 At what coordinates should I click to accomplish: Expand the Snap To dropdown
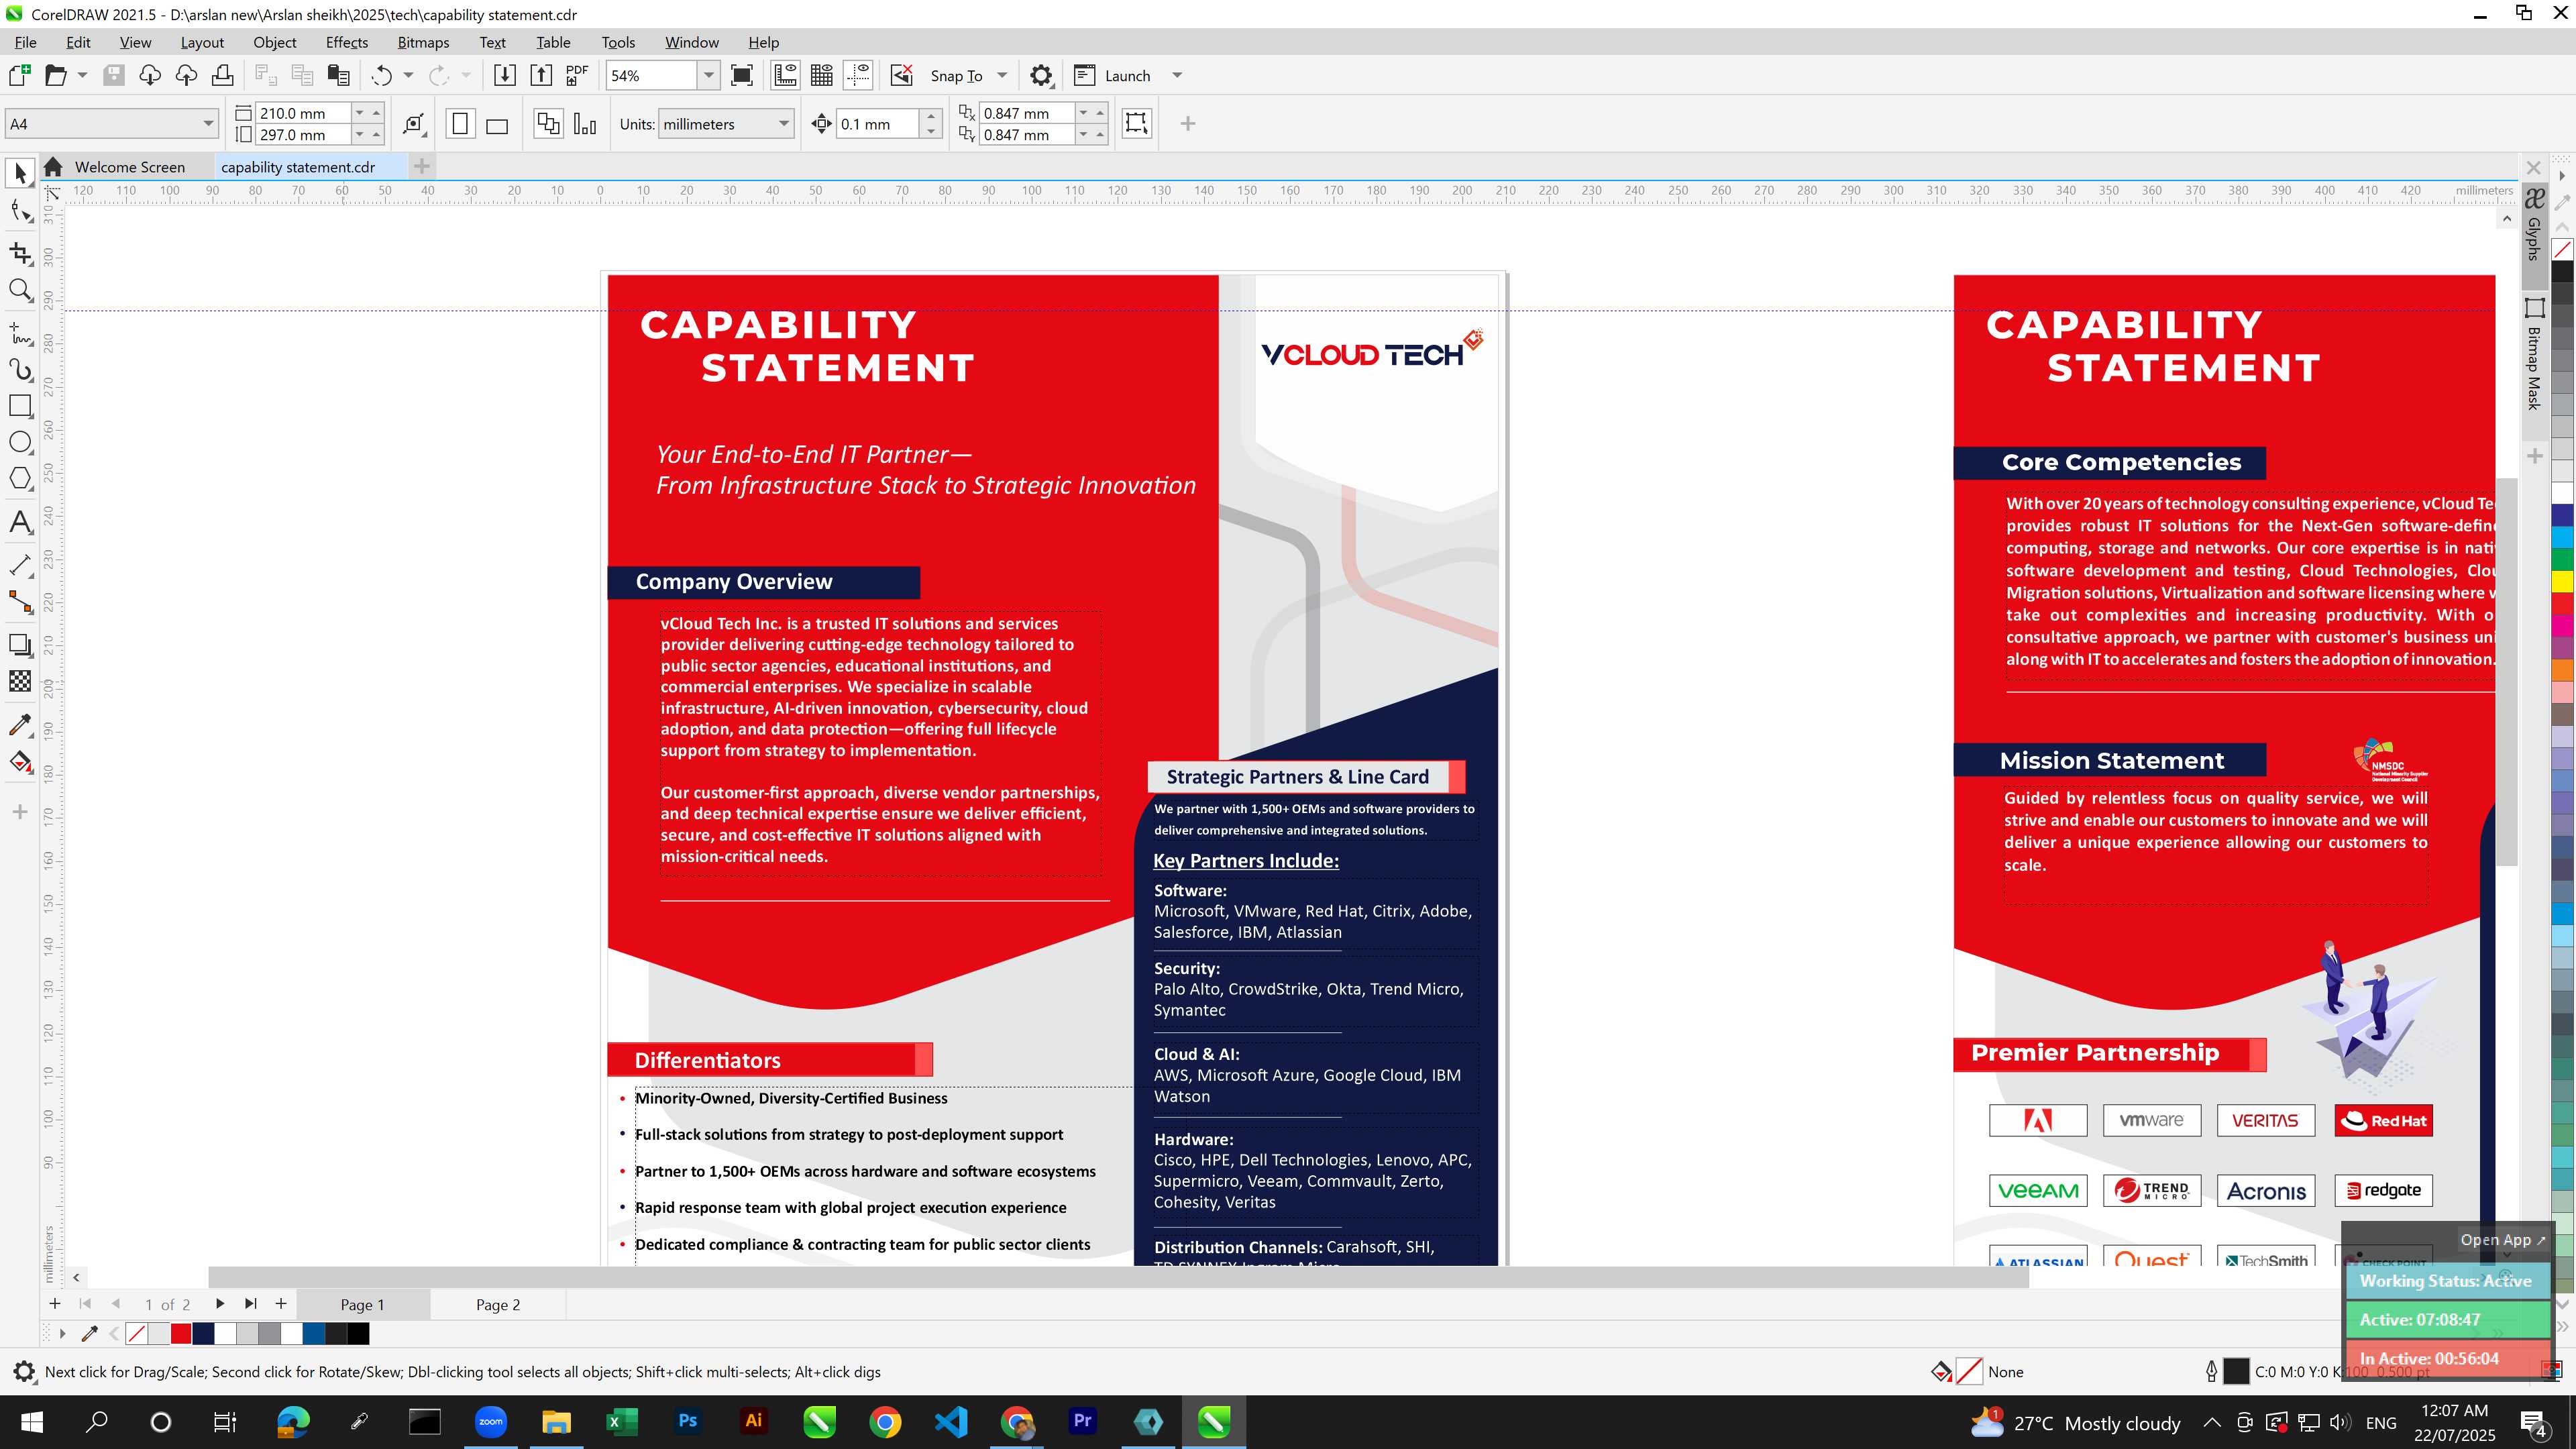tap(1002, 75)
